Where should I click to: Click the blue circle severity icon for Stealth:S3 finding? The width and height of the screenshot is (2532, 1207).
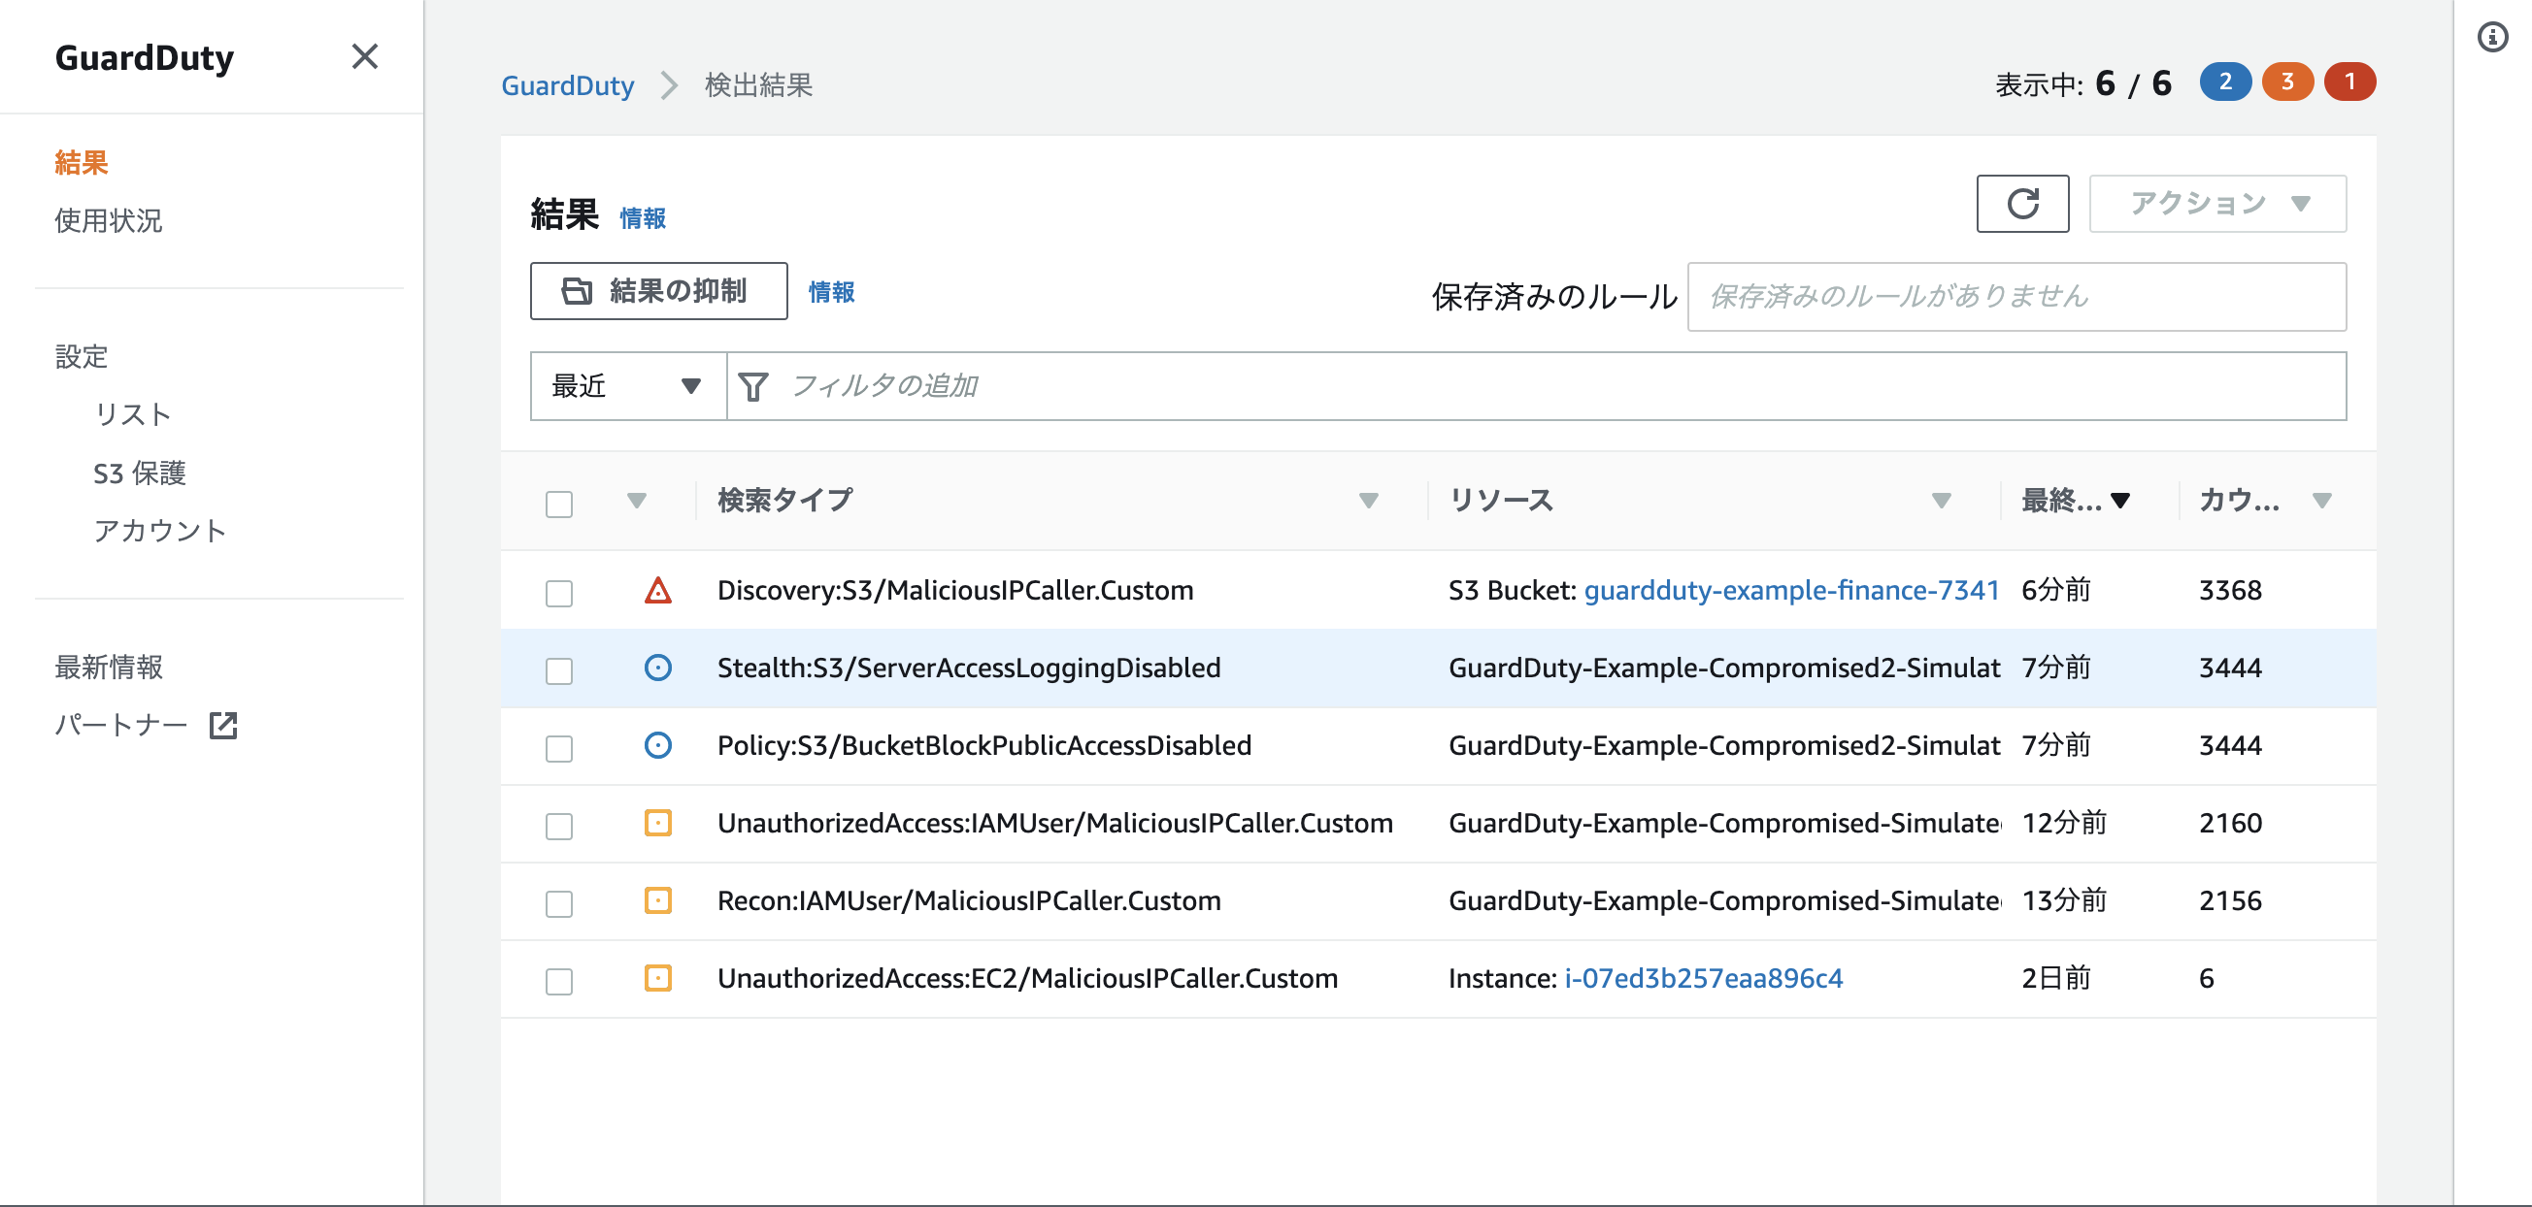pos(657,668)
